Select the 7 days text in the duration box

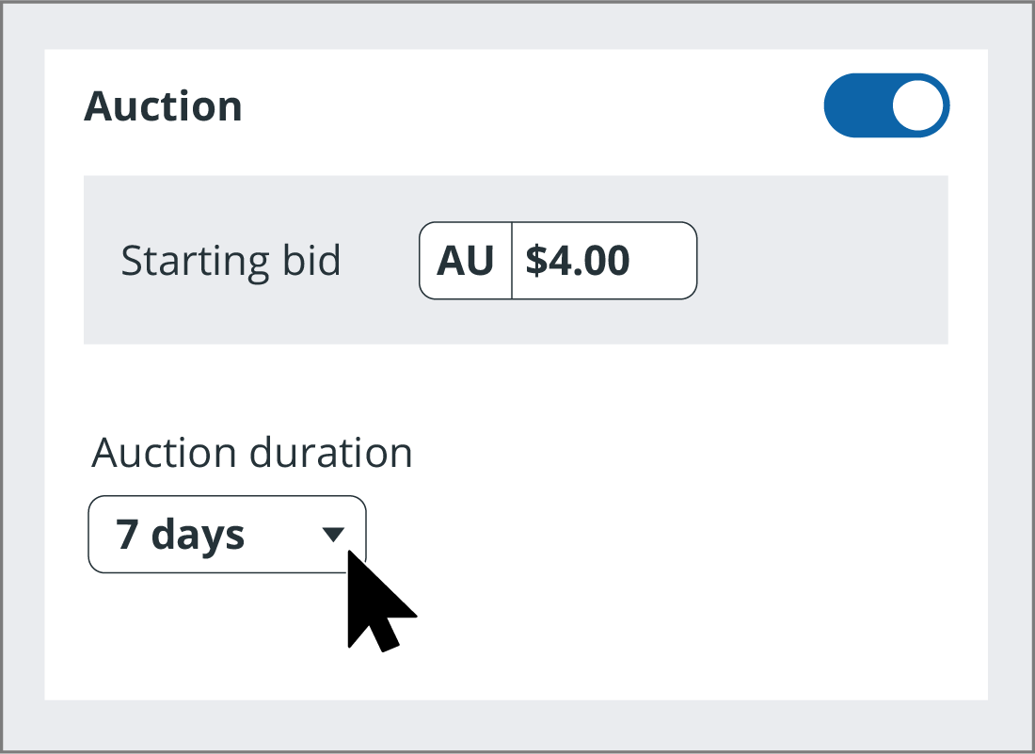click(183, 534)
